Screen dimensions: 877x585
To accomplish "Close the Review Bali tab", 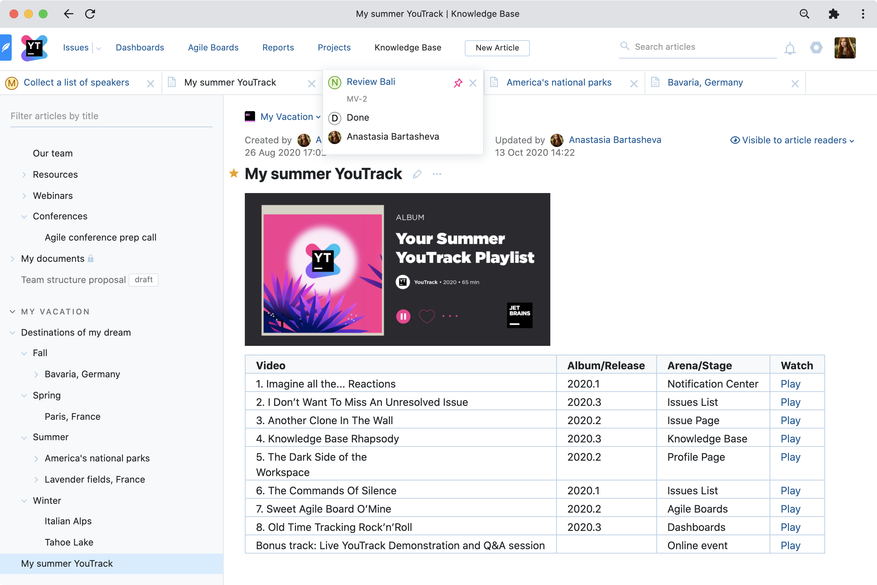I will click(x=473, y=83).
